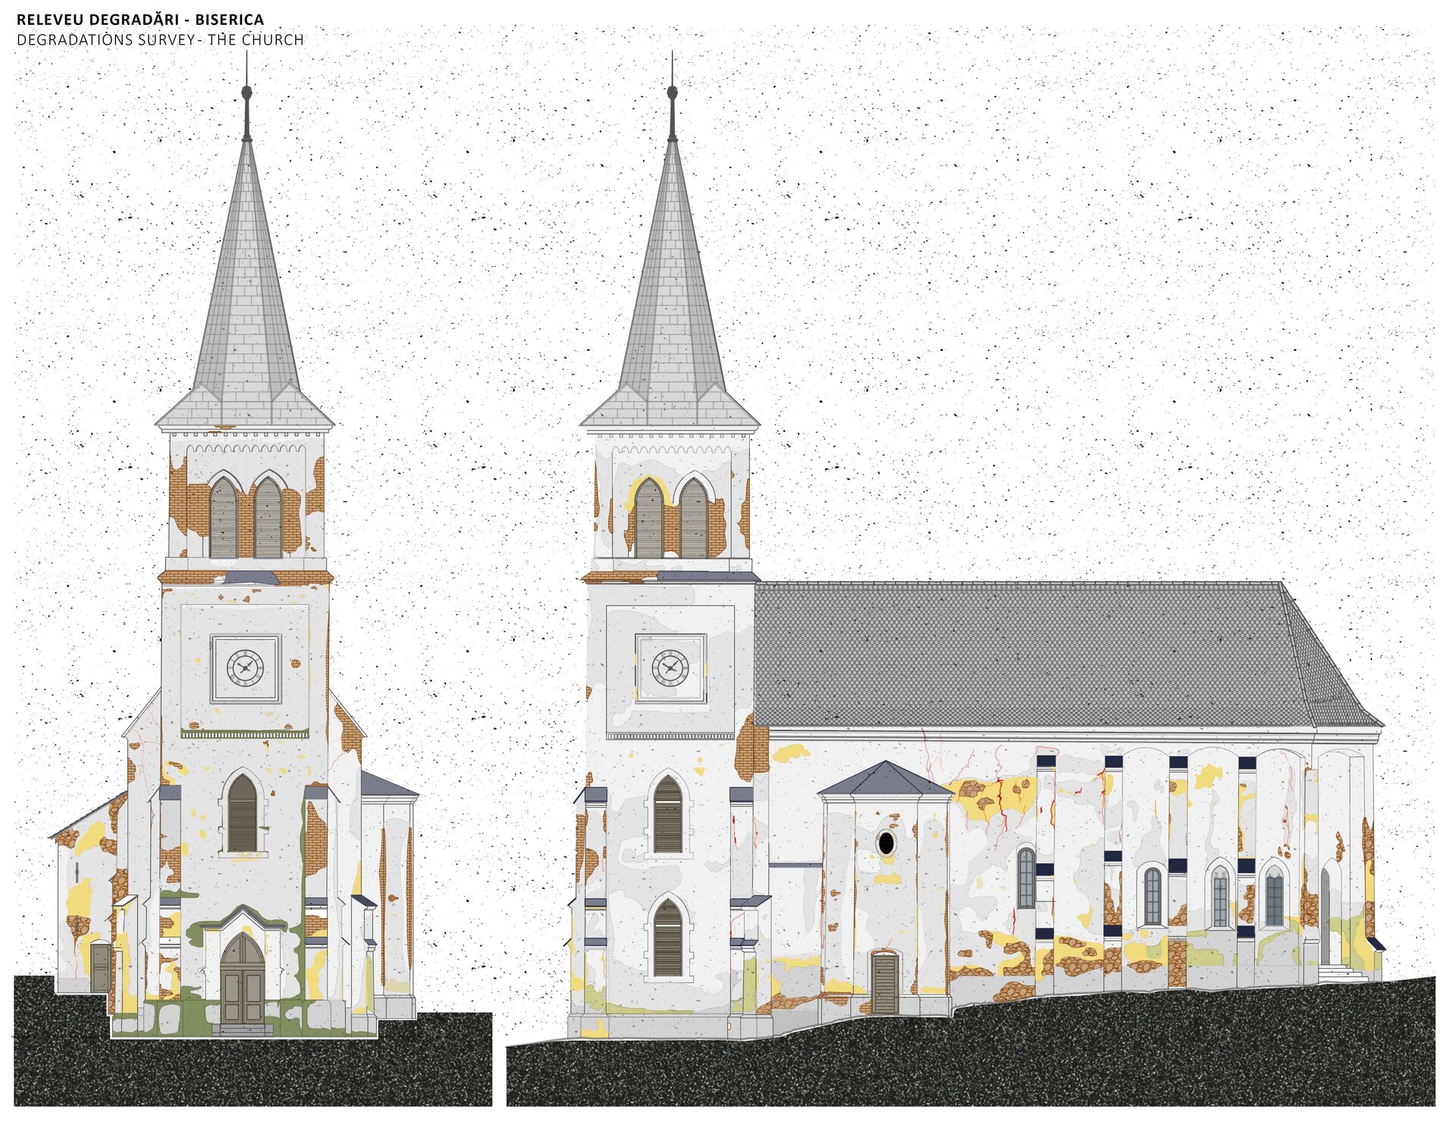Click the title text RELEVEU DEGRADĂRI - BISERICA
The image size is (1456, 1143).
click(x=140, y=20)
